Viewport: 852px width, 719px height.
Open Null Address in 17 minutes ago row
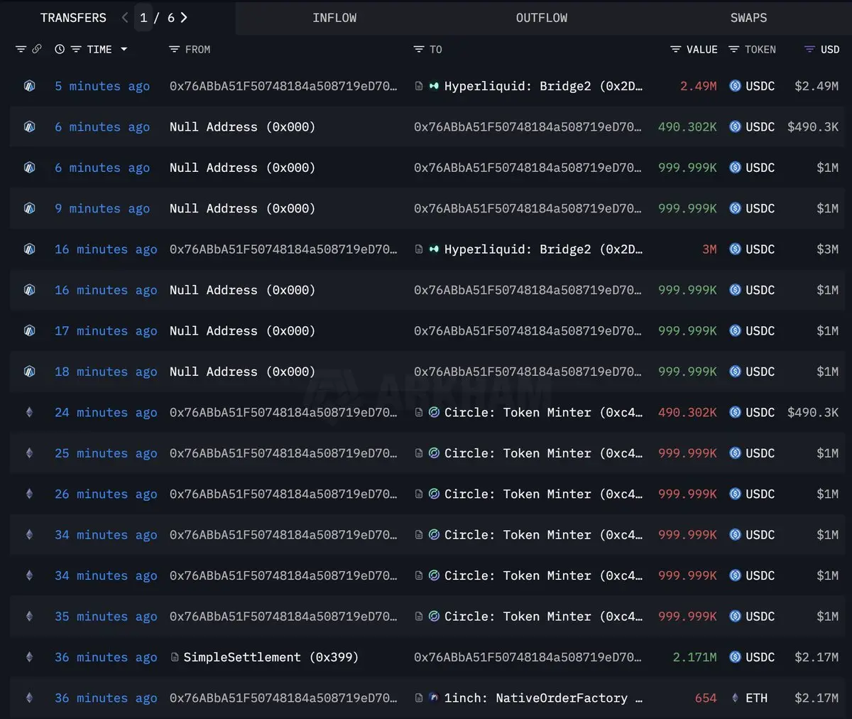242,331
